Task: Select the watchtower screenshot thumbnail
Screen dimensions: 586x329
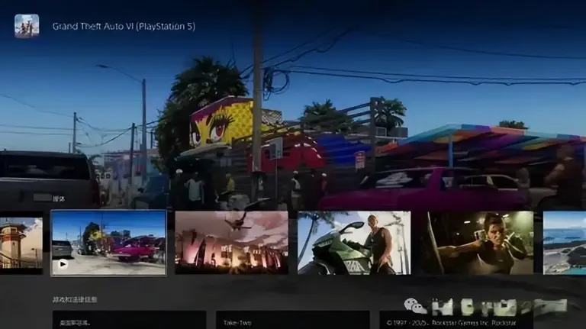Action: tap(21, 243)
